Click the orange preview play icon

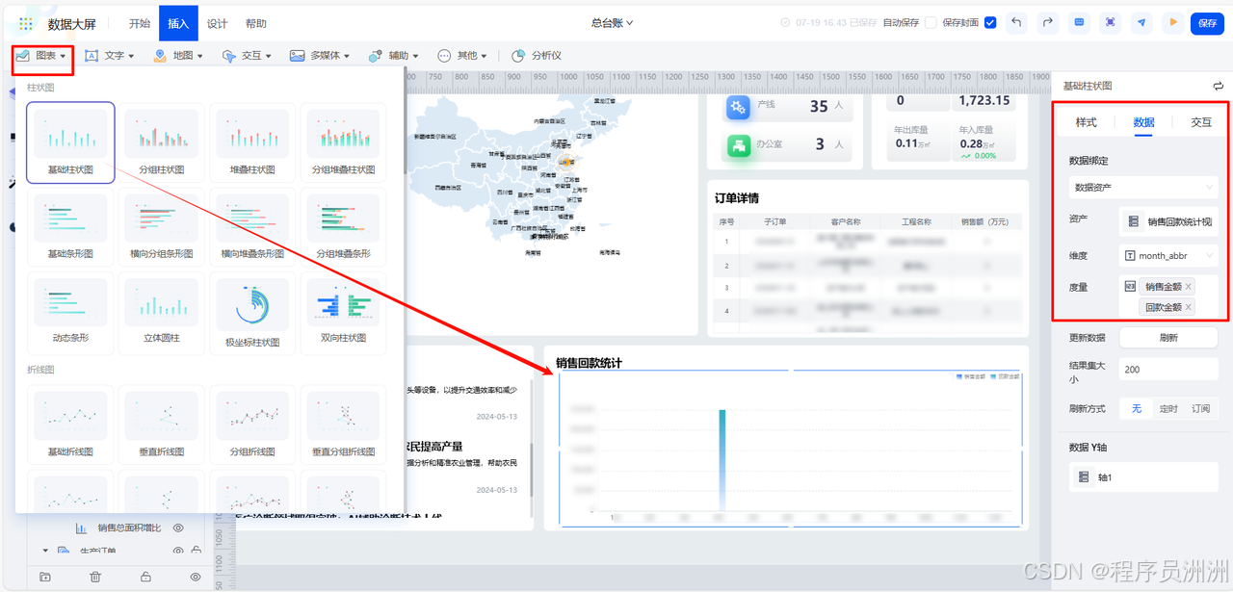(x=1172, y=23)
